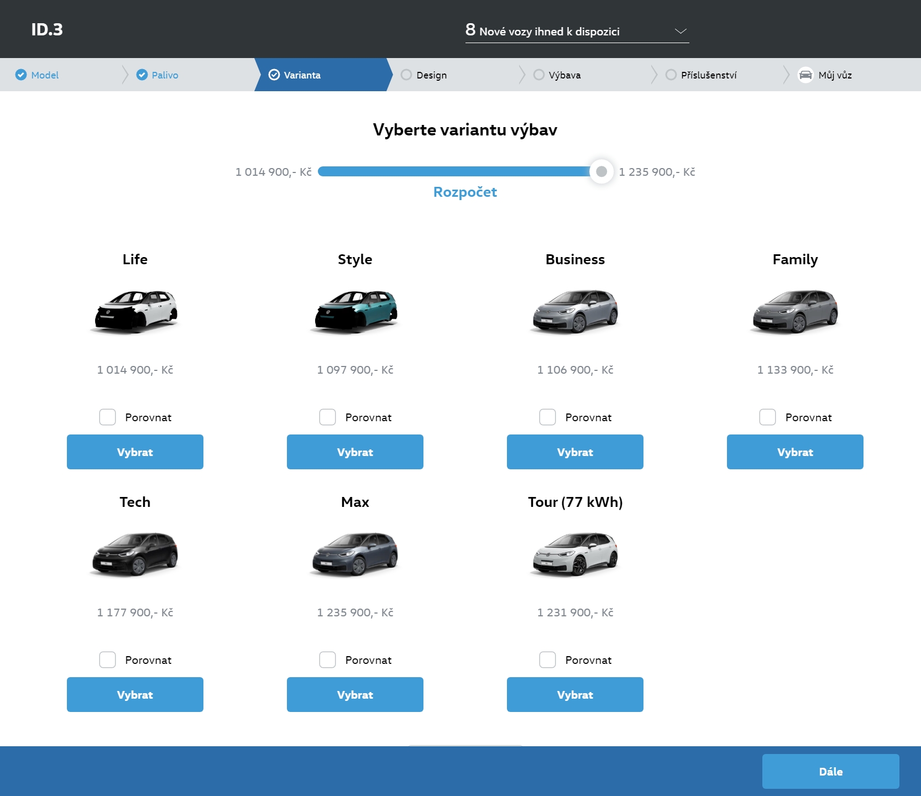Click the Life variant car image
This screenshot has width=921, height=796.
135,312
